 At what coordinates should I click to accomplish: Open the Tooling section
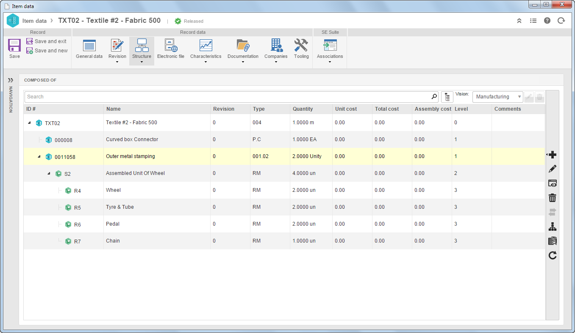point(301,49)
